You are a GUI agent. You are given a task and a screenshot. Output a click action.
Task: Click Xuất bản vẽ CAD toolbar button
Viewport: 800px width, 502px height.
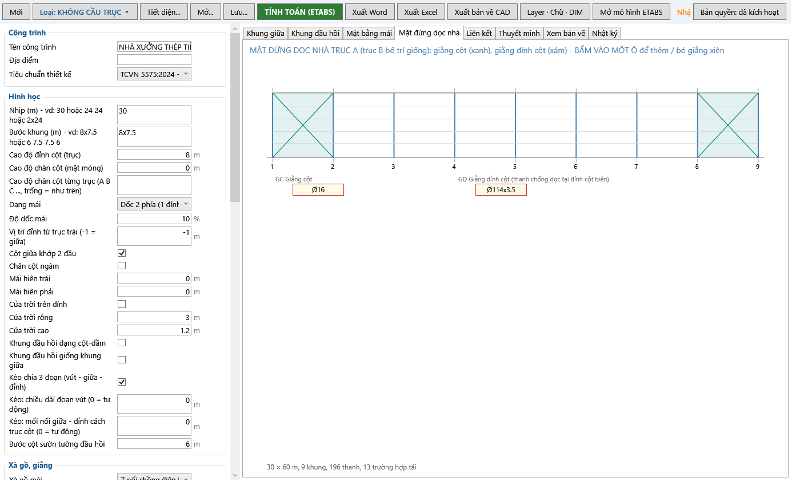(482, 12)
